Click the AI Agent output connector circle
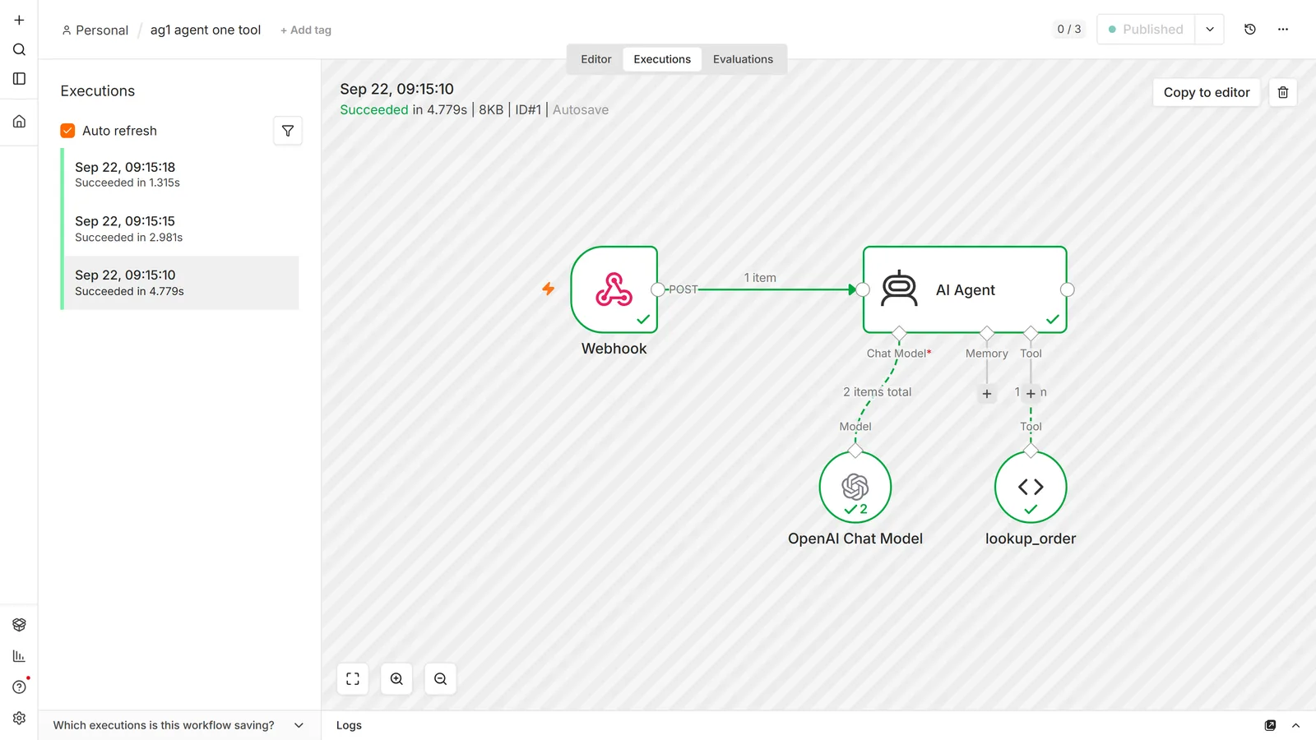The width and height of the screenshot is (1316, 740). 1068,289
